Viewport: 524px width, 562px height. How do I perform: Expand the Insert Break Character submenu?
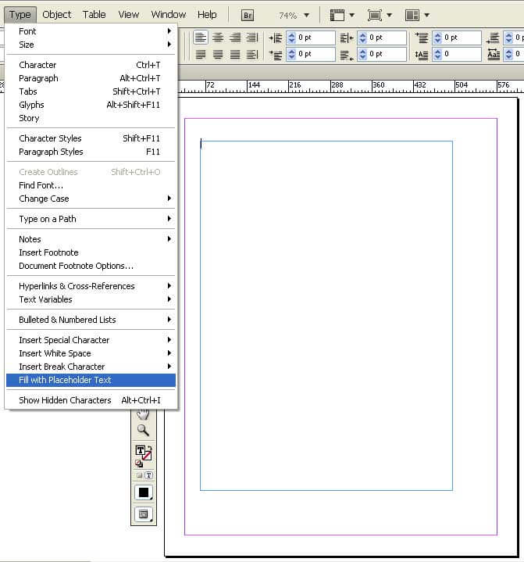click(91, 367)
